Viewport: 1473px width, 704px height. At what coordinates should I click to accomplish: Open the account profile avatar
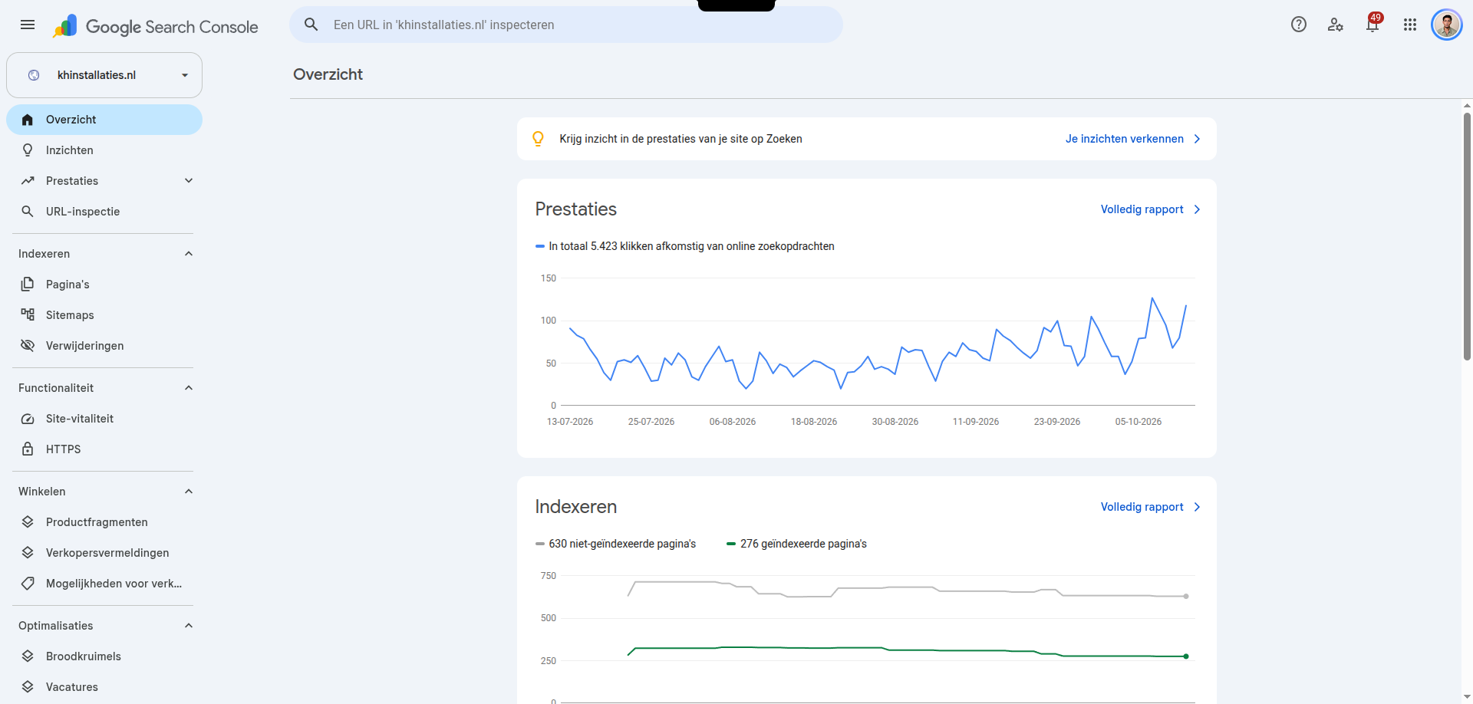coord(1447,25)
